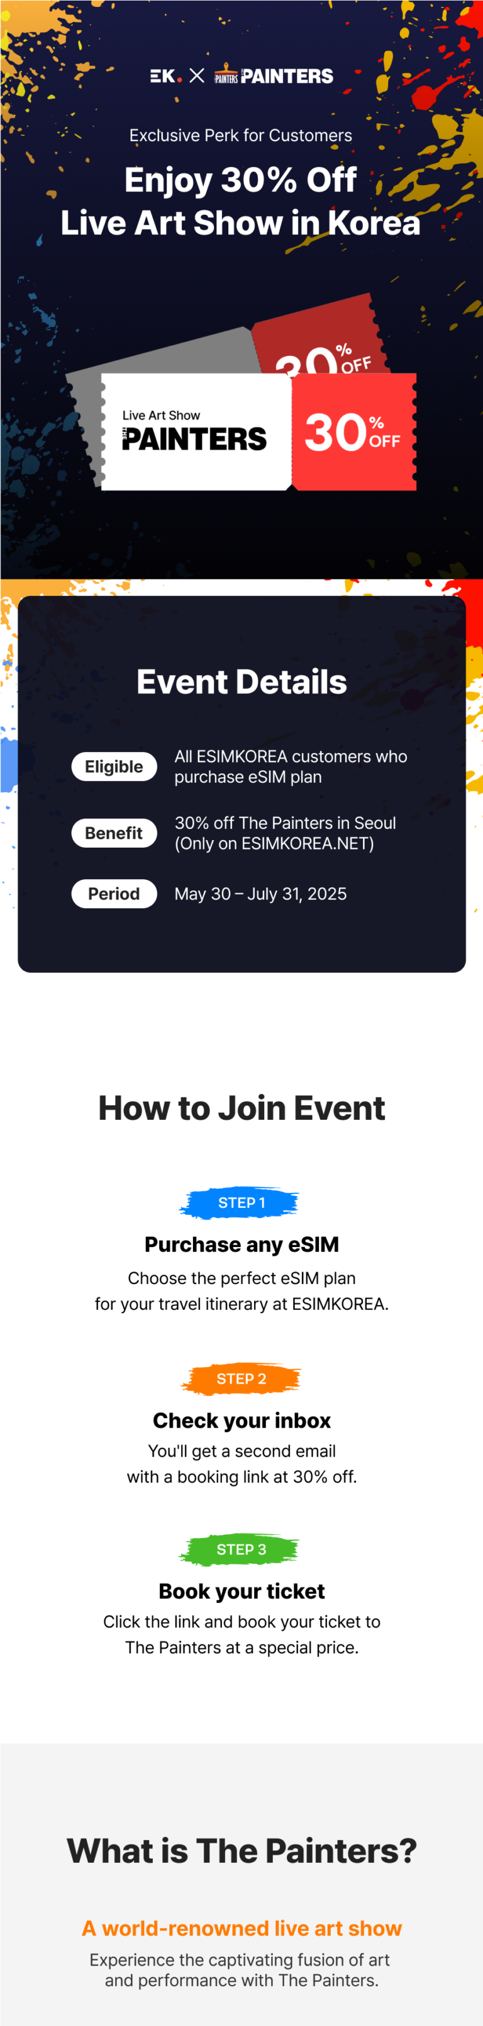The width and height of the screenshot is (483, 2026).
Task: Click the Benefit label pill
Action: point(114,833)
